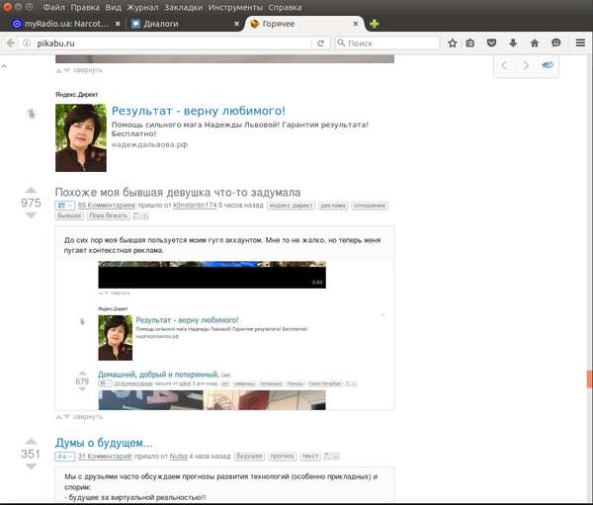Click the 'яндекс директ' tag

point(292,206)
